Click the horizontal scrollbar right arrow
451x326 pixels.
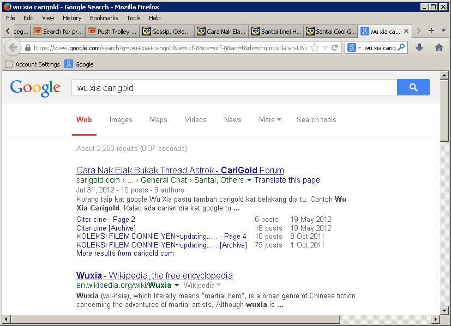tap(436, 319)
